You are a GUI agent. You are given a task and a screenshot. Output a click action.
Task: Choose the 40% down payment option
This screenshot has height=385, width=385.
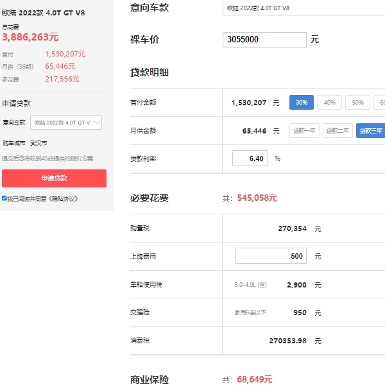(x=329, y=103)
